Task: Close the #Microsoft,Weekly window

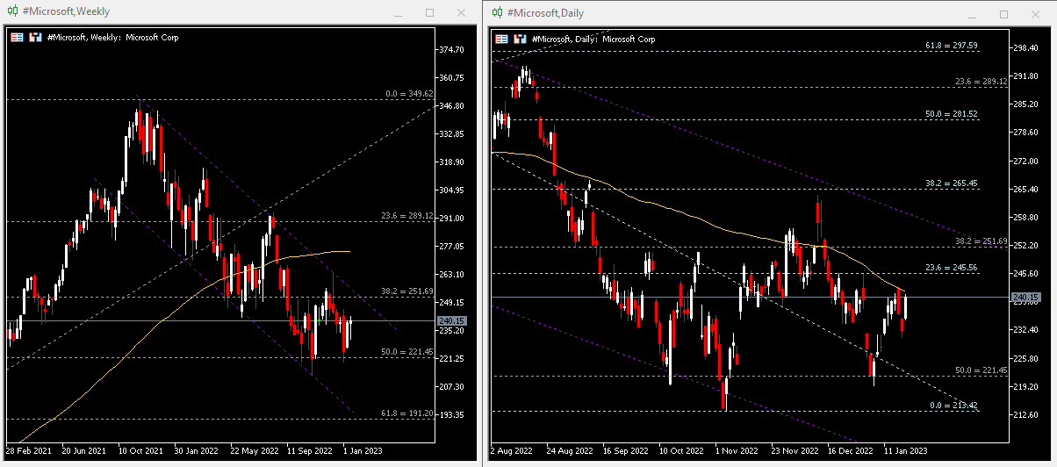Action: coord(462,12)
